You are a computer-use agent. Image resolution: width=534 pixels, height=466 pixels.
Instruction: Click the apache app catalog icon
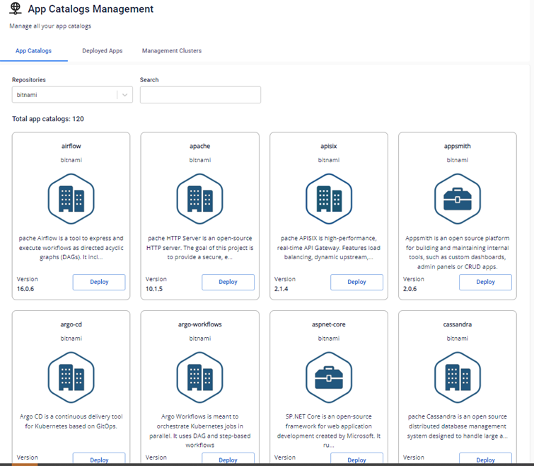[x=199, y=199]
